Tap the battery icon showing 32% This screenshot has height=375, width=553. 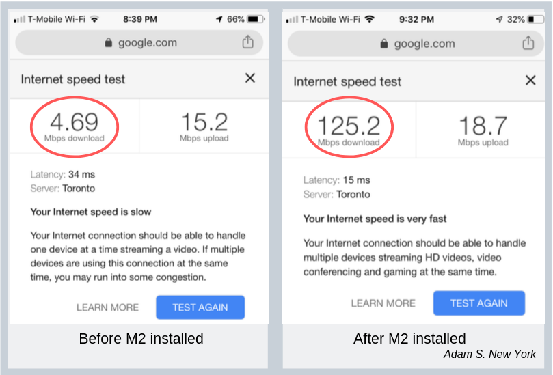click(536, 19)
